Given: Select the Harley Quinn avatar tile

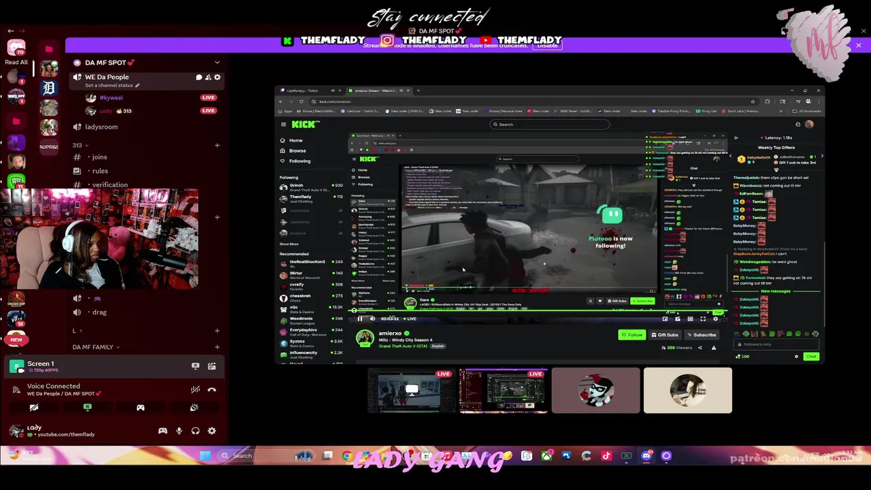Looking at the screenshot, I should coord(595,391).
